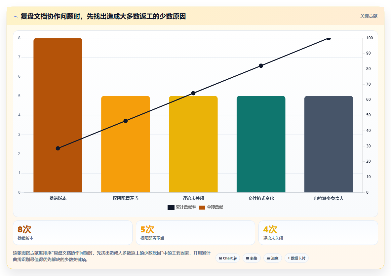
Task: Click the right axis value 50
Action: click(369, 115)
